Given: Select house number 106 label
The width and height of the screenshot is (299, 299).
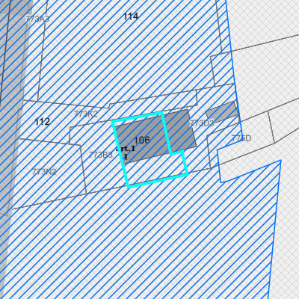Looking at the screenshot, I should click(142, 141).
